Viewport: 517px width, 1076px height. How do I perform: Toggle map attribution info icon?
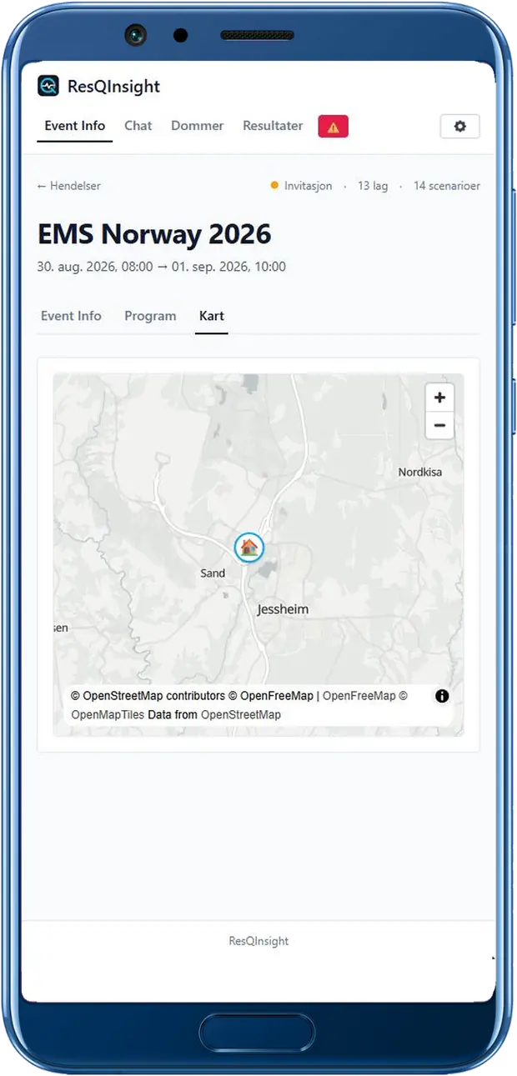(442, 696)
